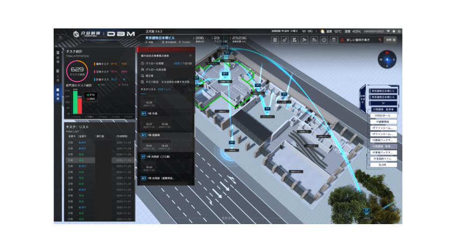Click the 日常タスク pink legend entry
This screenshot has width=456, height=252.
tap(111, 72)
